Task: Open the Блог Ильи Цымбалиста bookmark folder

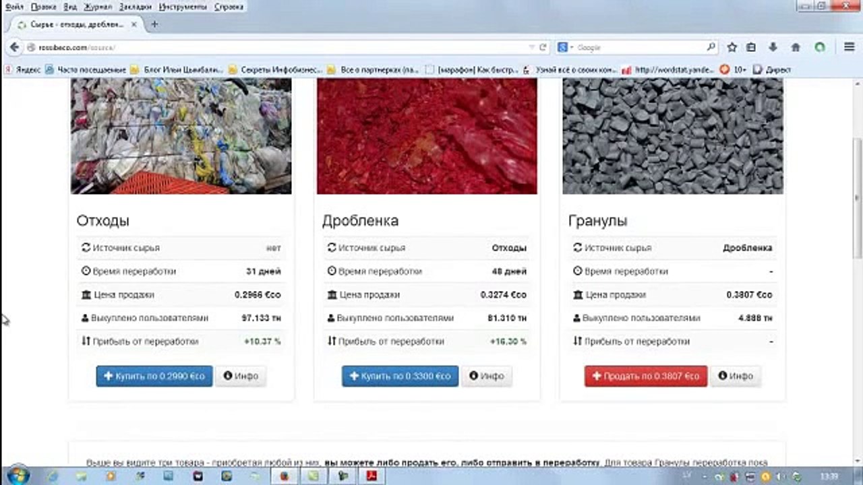Action: 177,69
